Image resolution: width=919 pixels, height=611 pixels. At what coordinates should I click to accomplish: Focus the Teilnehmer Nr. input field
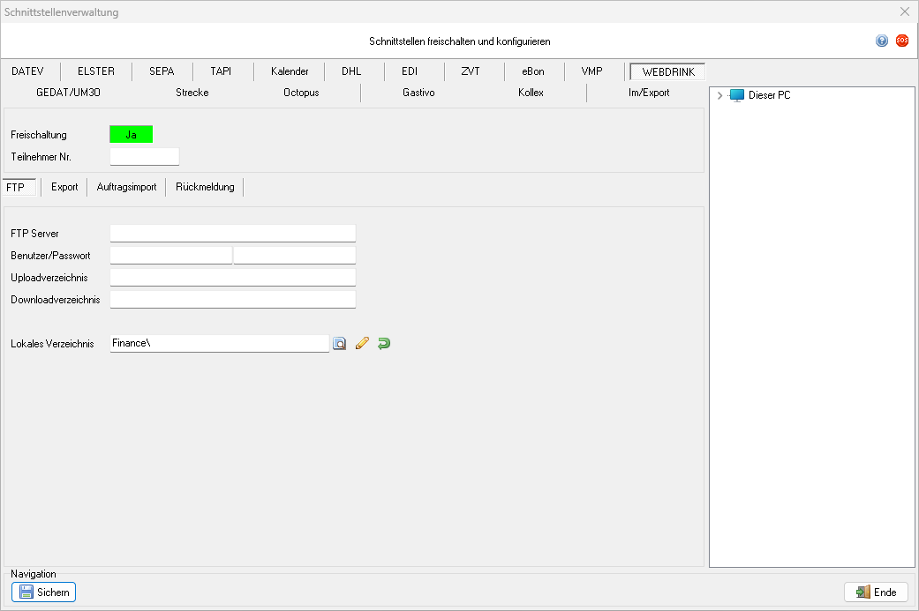(144, 157)
